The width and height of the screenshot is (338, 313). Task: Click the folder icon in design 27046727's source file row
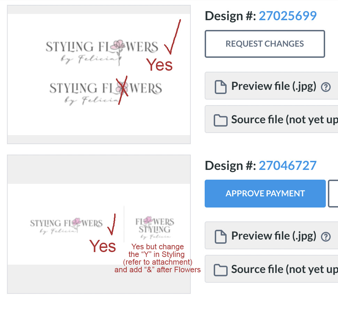pos(221,269)
